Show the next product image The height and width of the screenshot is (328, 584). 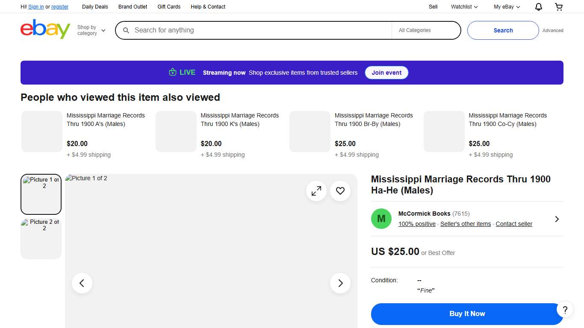point(340,283)
